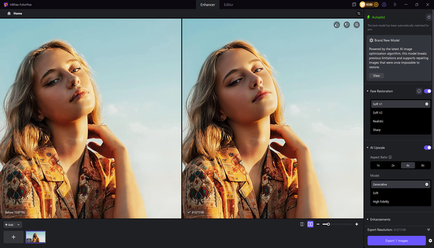
Task: Click the zoom magnifier icon on preview
Action: tap(357, 25)
